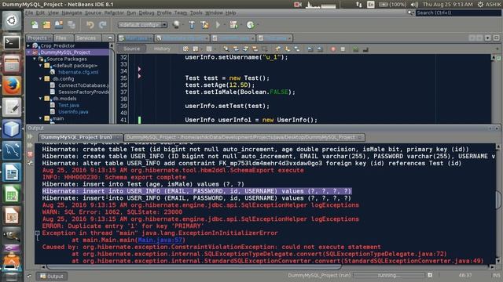Image resolution: width=503 pixels, height=282 pixels.
Task: Maximize the editor window button
Action: [x=496, y=38]
